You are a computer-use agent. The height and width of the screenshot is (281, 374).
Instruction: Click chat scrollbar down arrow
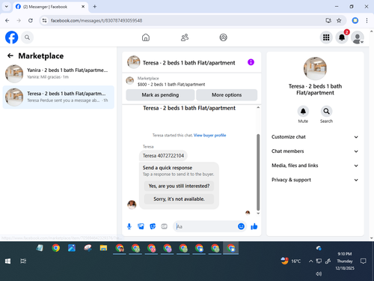(x=258, y=214)
